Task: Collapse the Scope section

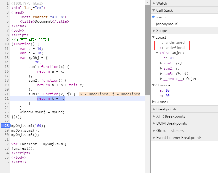Action: pyautogui.click(x=154, y=31)
